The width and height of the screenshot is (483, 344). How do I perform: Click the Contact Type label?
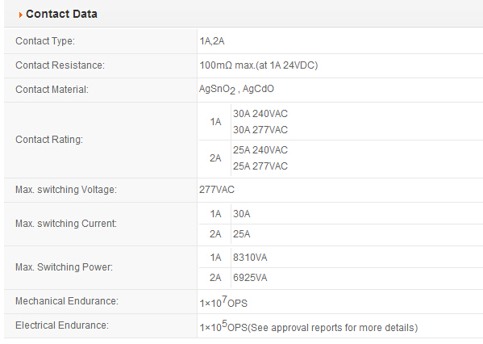pos(45,41)
